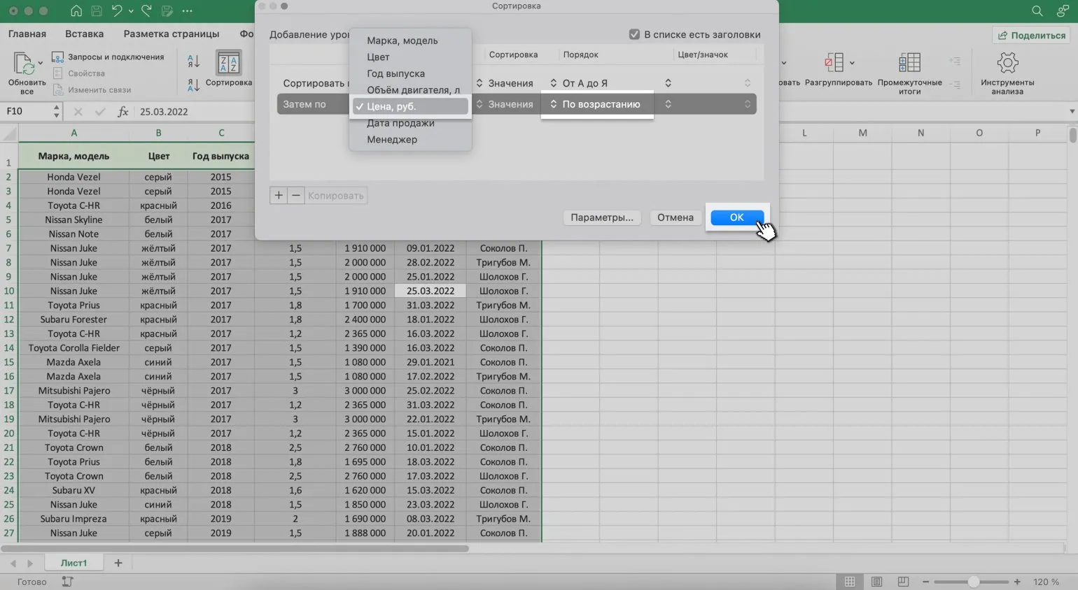The image size is (1078, 590).
Task: Click the fx insert function icon
Action: point(122,112)
